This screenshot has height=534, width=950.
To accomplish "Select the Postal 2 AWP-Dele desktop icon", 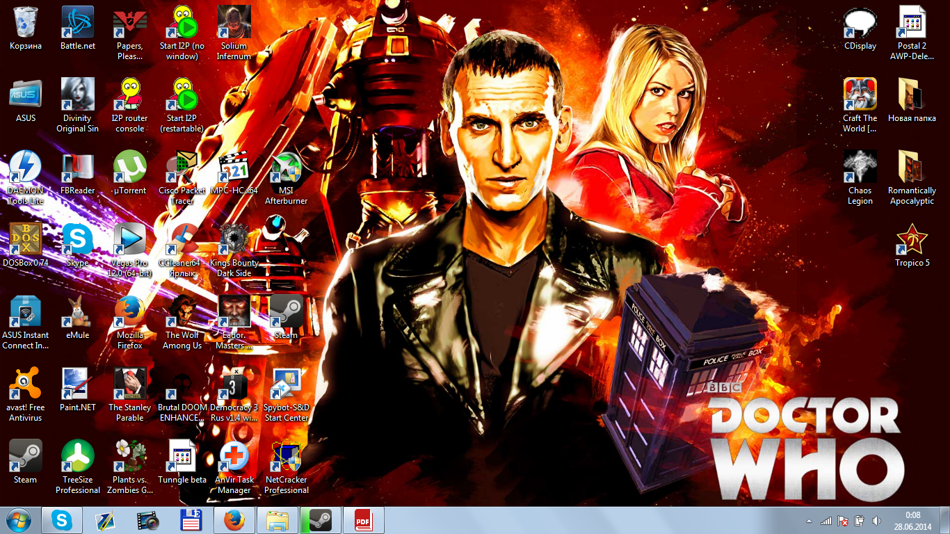I will [912, 33].
